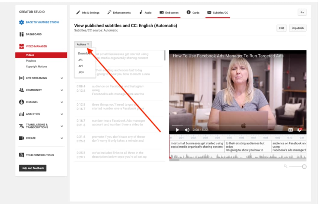Image resolution: width=318 pixels, height=204 pixels.
Task: Expand the Channel section chevron
Action: coord(62,102)
